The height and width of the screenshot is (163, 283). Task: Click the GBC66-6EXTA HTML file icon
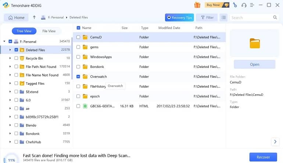click(85, 106)
